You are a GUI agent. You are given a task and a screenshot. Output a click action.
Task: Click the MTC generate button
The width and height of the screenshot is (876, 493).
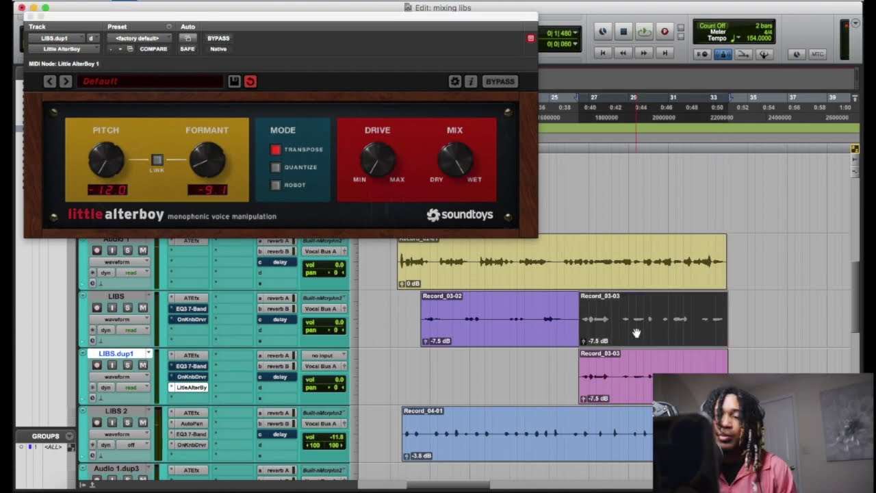pos(817,54)
